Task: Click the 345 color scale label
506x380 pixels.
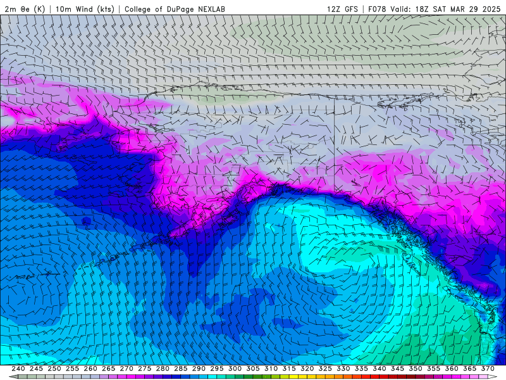Action: tap(398, 369)
